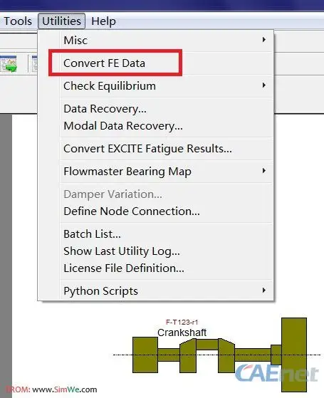Open Define Node Connection... dialog
This screenshot has width=324, height=398.
point(132,211)
